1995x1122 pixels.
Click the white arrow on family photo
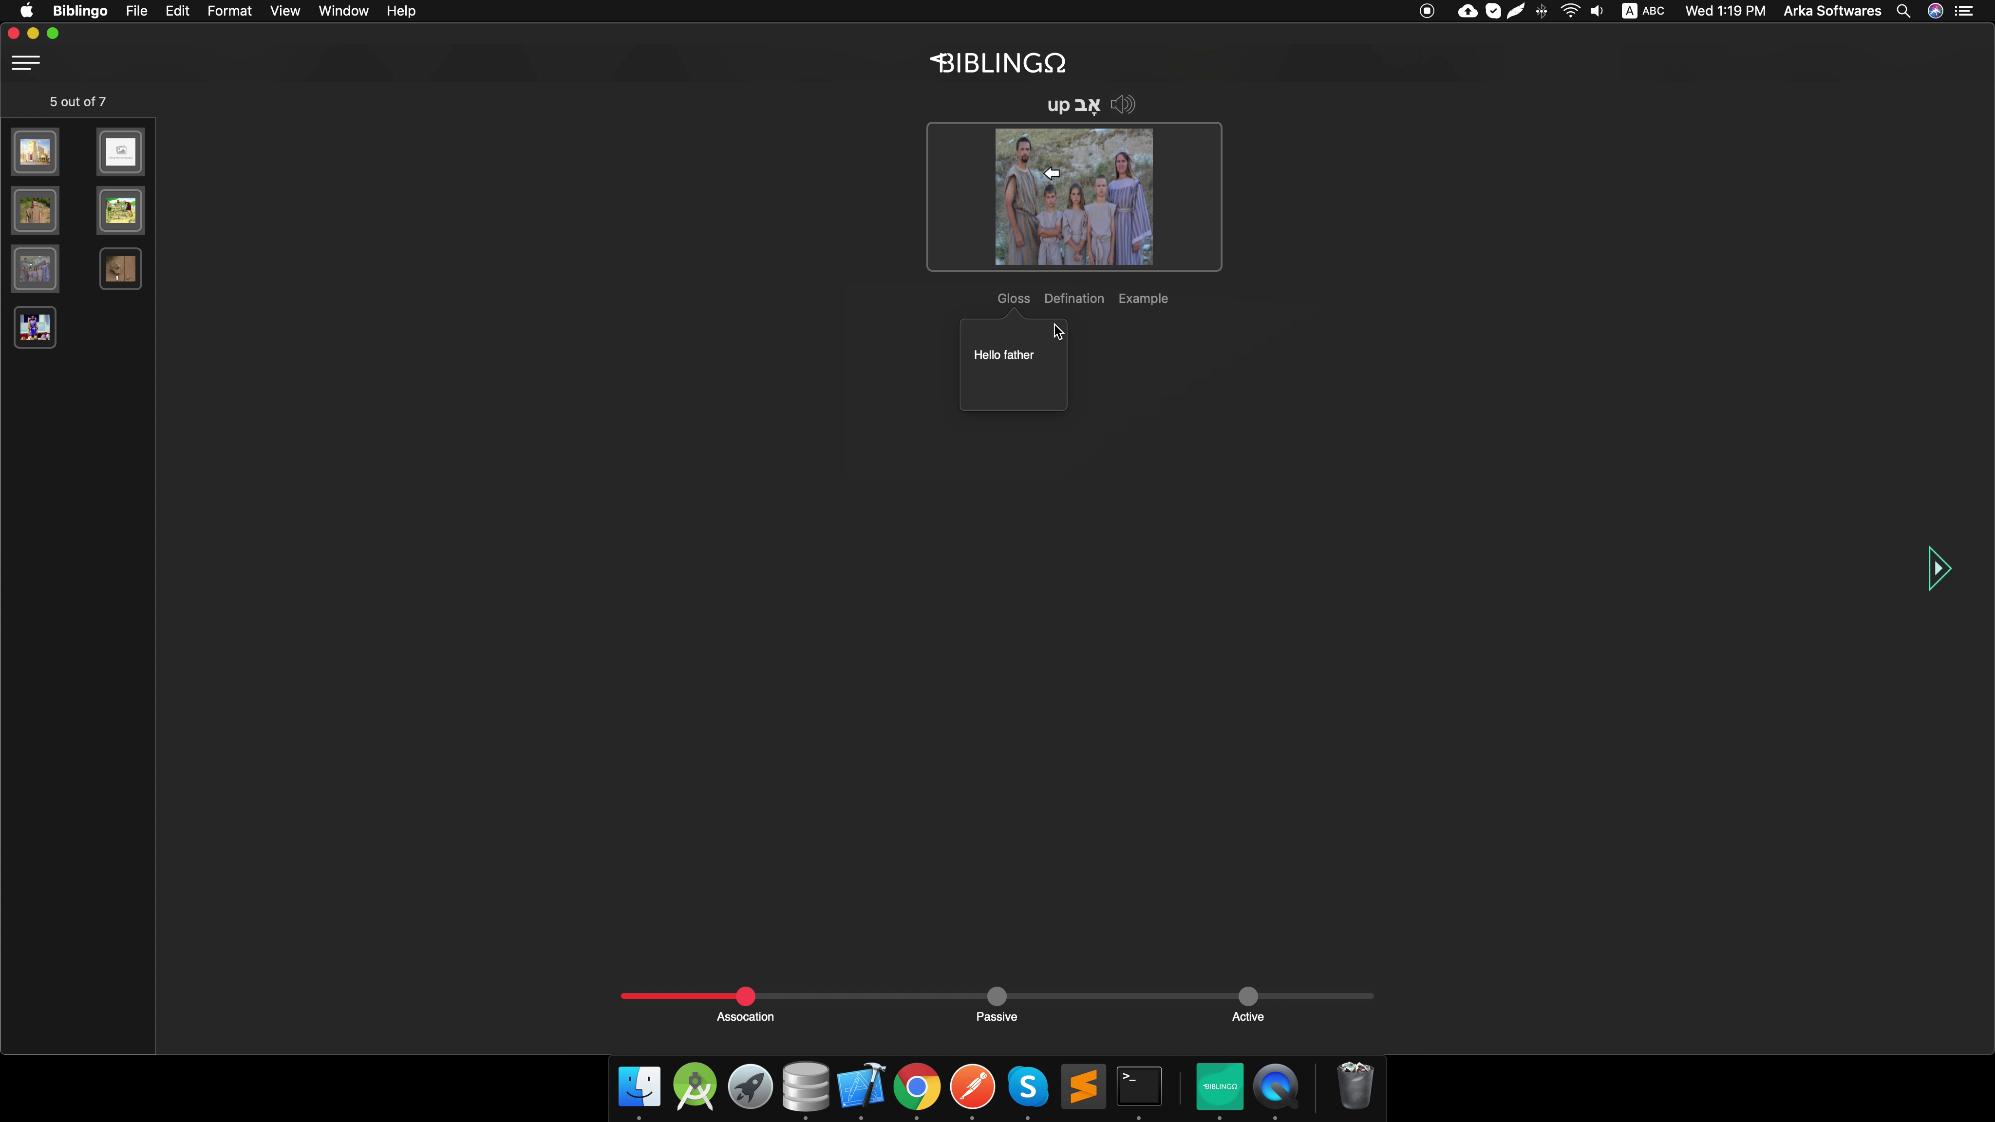(x=1052, y=173)
